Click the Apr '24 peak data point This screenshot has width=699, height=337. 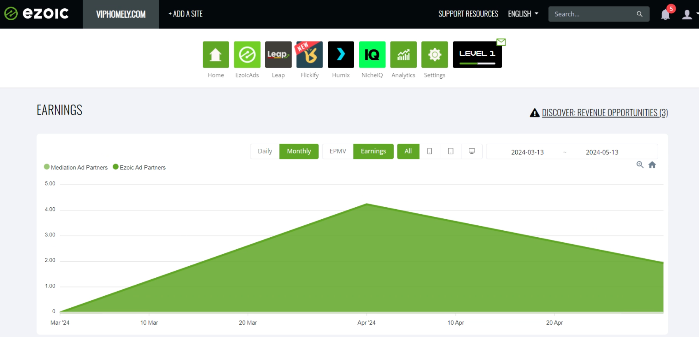(x=367, y=204)
